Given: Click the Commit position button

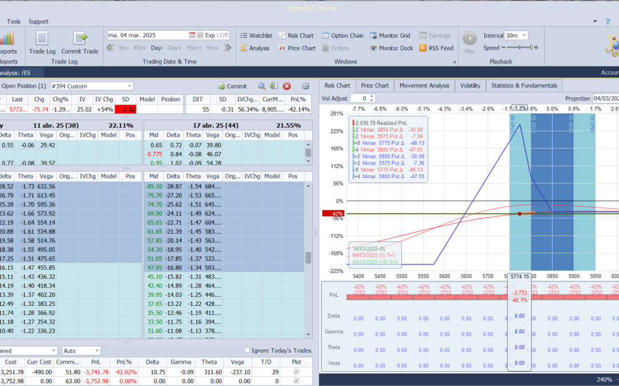Looking at the screenshot, I should tap(233, 86).
